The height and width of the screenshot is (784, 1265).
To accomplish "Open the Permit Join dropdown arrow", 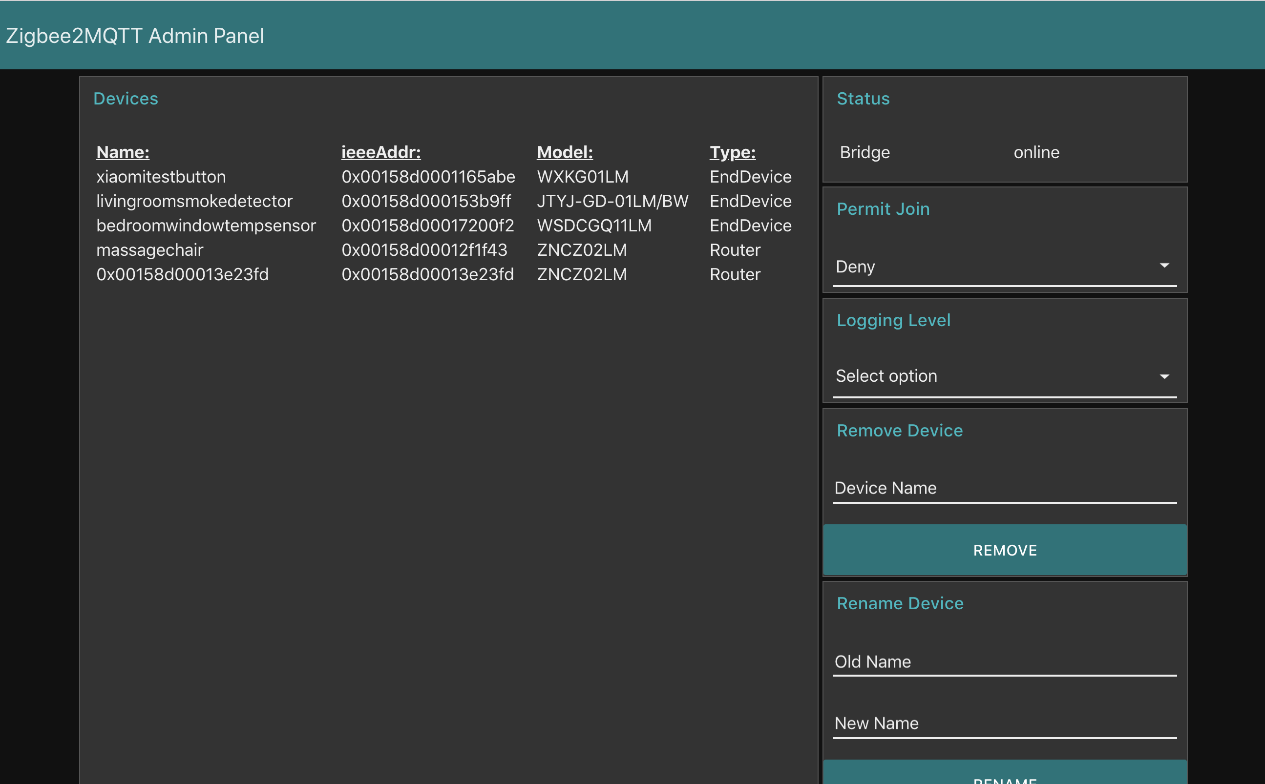I will point(1164,266).
